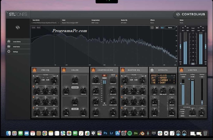Previous option arrow for Effect Reverb
Image resolution: width=213 pixels, height=140 pixels.
coord(159,75)
